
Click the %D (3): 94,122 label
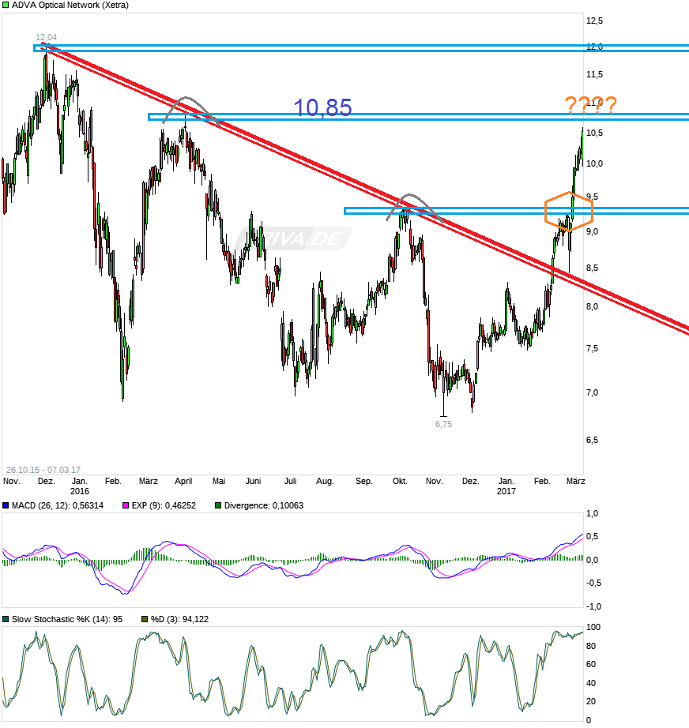click(x=179, y=619)
